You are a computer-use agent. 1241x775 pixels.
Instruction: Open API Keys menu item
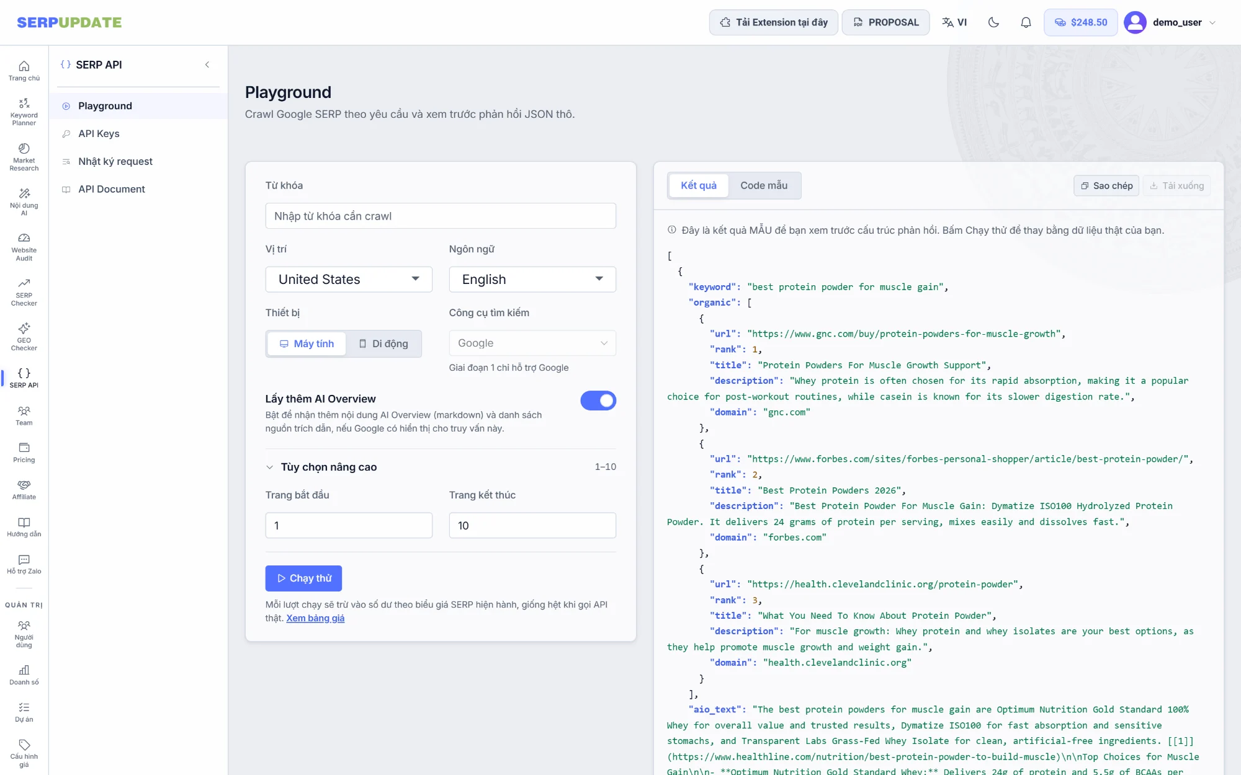pyautogui.click(x=138, y=134)
